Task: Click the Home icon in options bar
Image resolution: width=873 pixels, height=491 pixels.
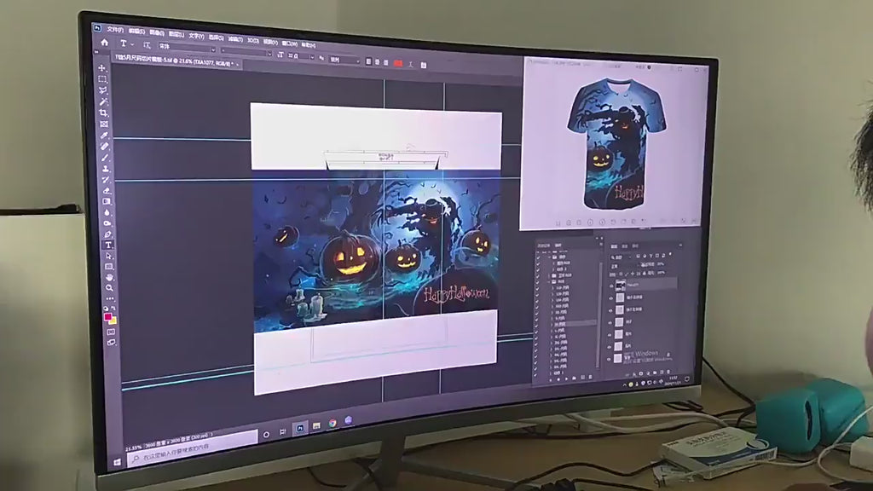Action: point(104,43)
